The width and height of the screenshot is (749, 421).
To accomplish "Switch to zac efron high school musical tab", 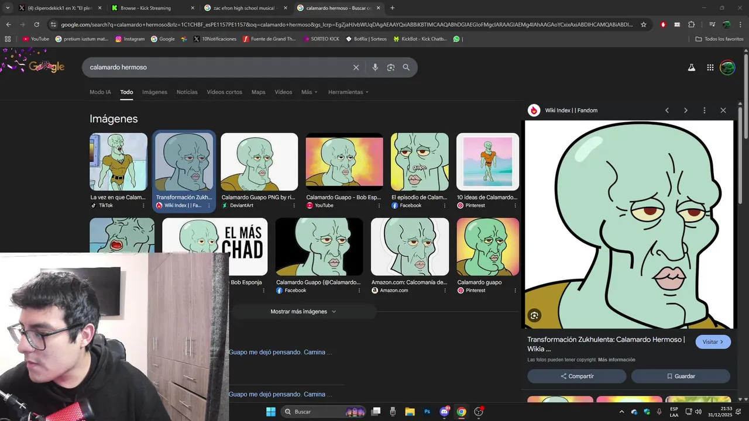I will (x=246, y=8).
